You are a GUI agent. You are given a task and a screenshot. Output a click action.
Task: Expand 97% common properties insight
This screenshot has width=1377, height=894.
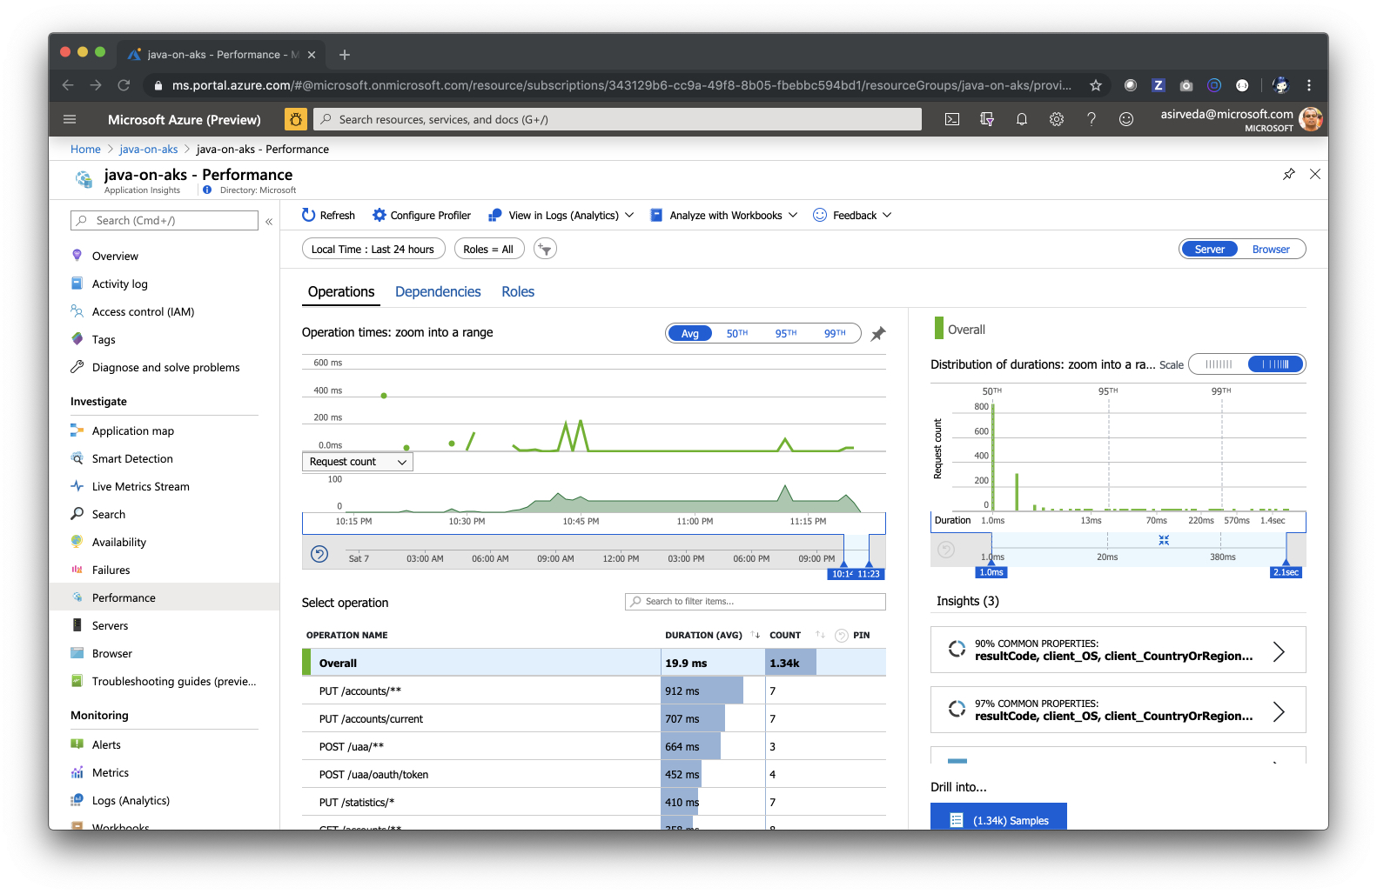click(x=1118, y=710)
